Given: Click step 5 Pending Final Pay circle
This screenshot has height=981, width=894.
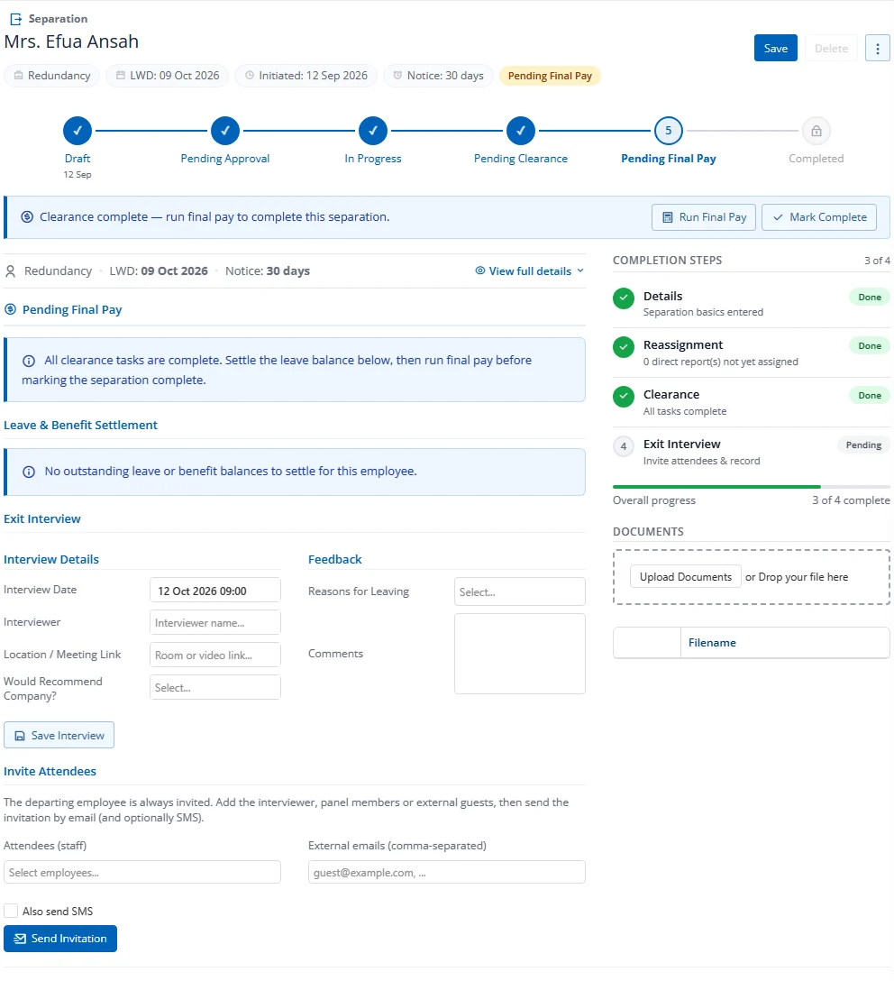Looking at the screenshot, I should [x=669, y=131].
